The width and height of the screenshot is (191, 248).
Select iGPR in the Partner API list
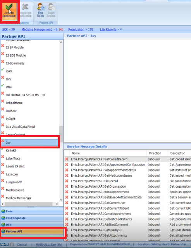(9, 71)
